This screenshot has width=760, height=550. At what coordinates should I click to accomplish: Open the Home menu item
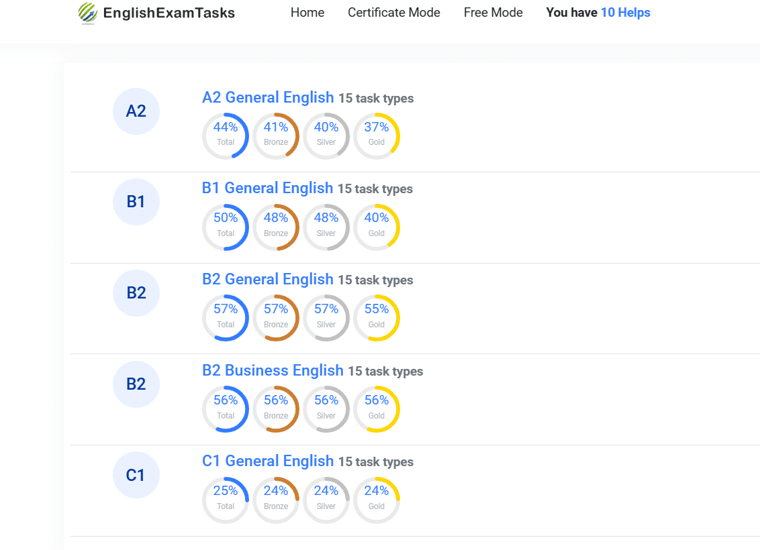[x=307, y=12]
